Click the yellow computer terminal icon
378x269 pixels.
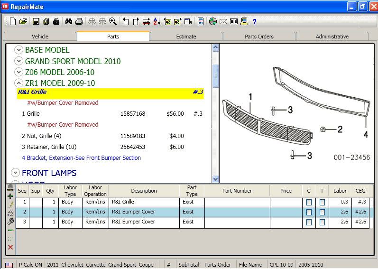click(244, 21)
